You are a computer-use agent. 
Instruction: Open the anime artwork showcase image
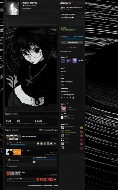pos(26,66)
